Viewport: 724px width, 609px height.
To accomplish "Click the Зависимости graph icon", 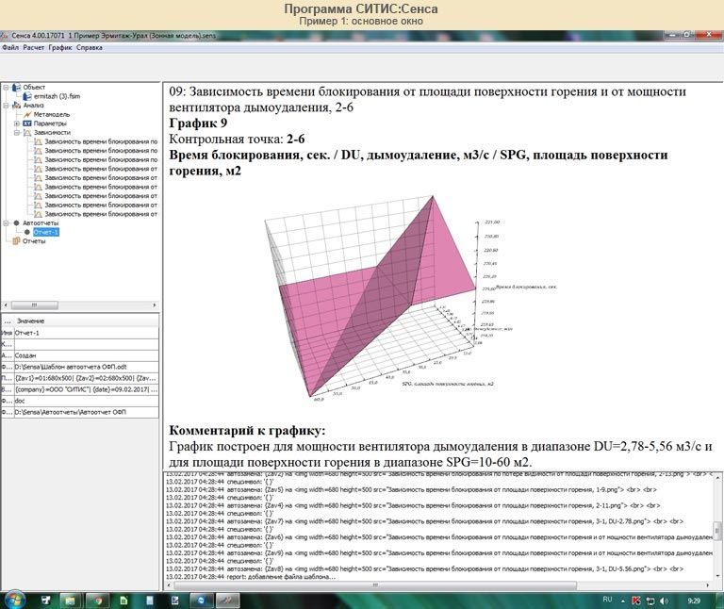I will click(27, 133).
